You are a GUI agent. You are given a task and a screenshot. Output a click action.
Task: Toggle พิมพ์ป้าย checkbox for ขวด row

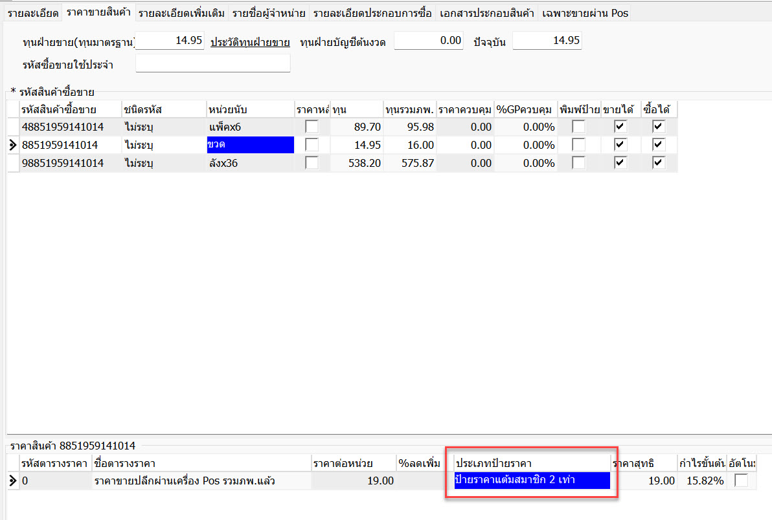578,145
